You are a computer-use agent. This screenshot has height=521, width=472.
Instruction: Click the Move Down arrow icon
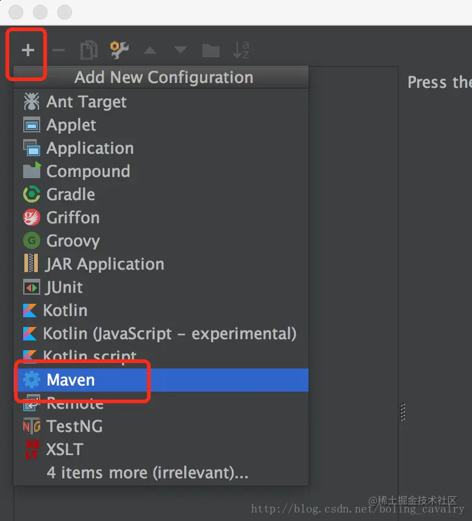coord(181,51)
